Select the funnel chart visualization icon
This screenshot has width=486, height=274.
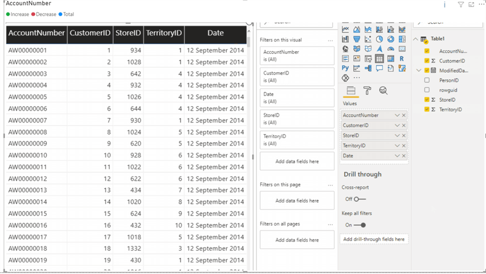click(x=356, y=39)
